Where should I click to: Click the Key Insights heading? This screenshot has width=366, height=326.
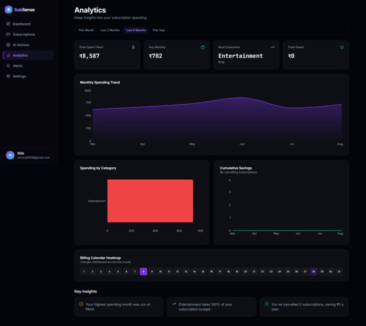point(86,291)
